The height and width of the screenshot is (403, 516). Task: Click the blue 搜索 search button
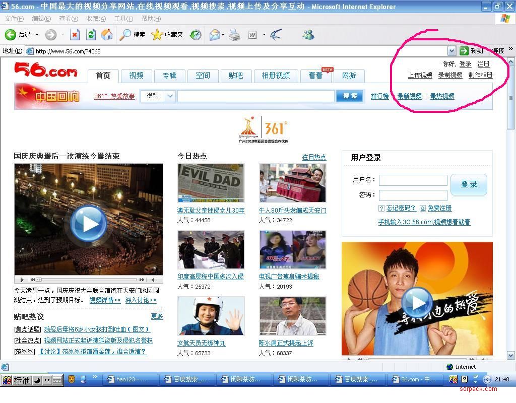(350, 96)
